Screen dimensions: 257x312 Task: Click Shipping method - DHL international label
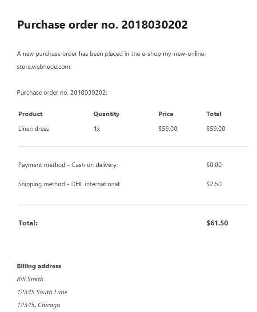69,184
